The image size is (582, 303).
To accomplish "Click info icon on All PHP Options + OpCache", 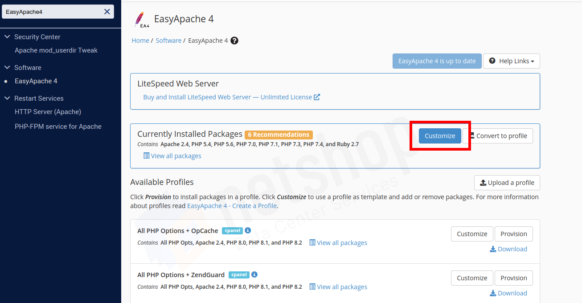I will (248, 230).
